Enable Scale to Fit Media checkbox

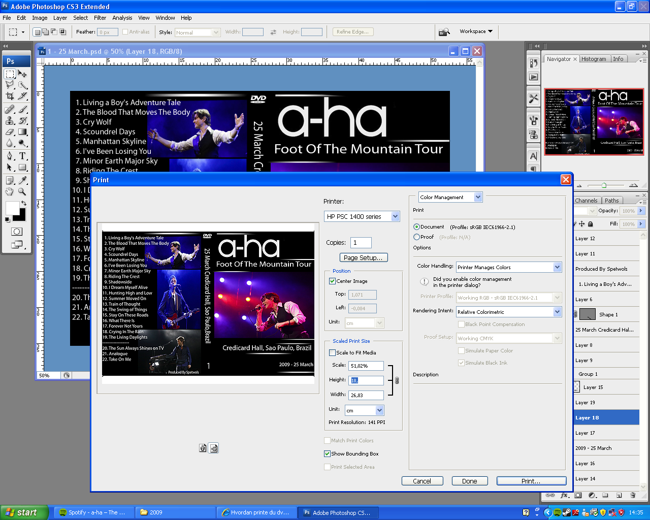(x=332, y=352)
